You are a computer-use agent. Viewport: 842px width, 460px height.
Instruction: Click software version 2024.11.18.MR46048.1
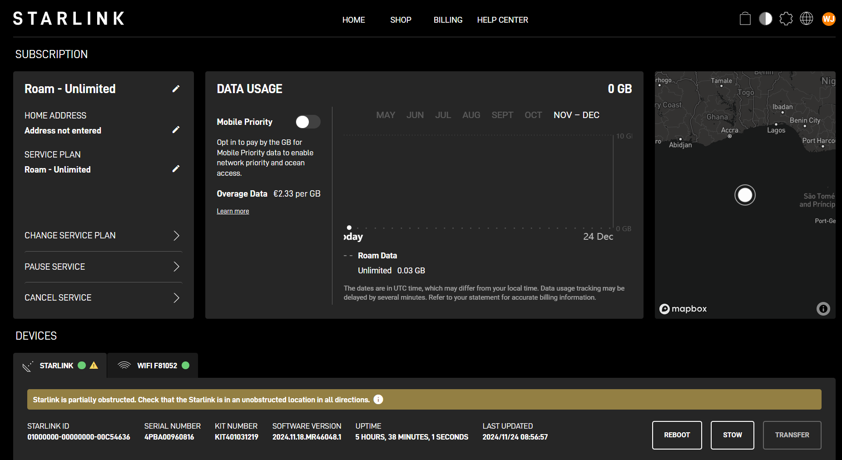point(307,437)
